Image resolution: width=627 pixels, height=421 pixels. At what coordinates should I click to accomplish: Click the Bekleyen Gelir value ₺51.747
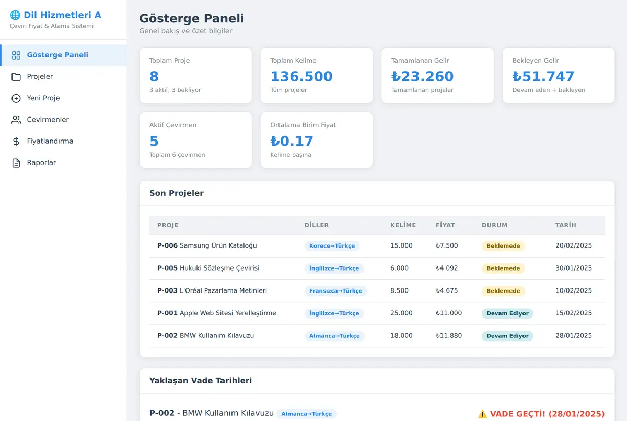point(543,76)
